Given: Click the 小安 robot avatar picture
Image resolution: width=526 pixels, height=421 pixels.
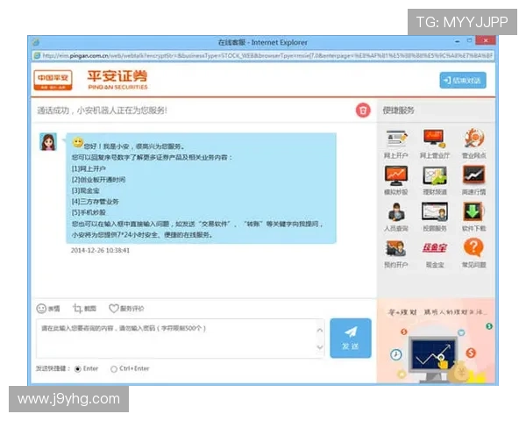Looking at the screenshot, I should (48, 142).
